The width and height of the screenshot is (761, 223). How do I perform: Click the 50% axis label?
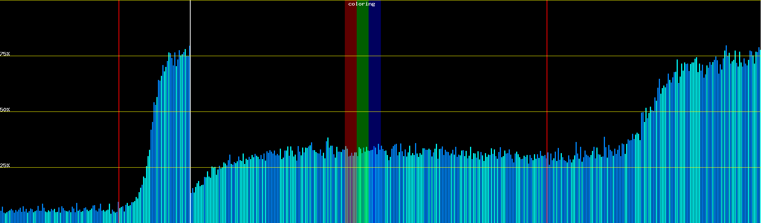[x=5, y=110]
